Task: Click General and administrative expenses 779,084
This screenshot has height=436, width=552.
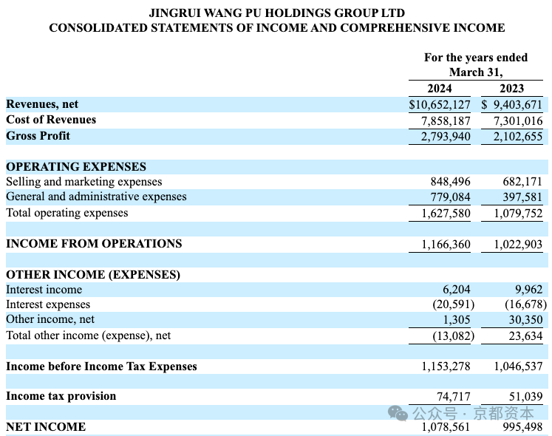Action: [450, 197]
